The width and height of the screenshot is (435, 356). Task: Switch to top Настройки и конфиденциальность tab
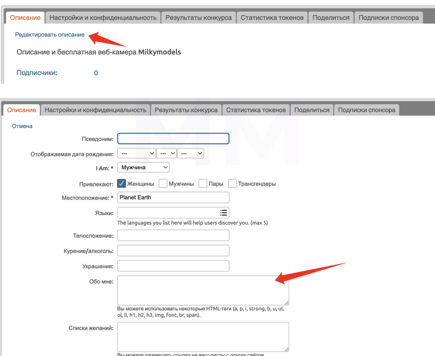[x=103, y=18]
